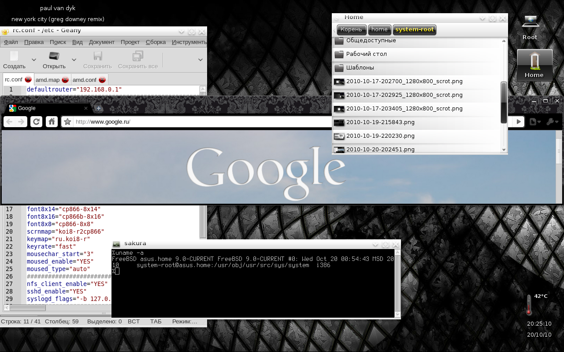Toggle the Корень path button in file manager
Screen dimensions: 564x352
352,29
